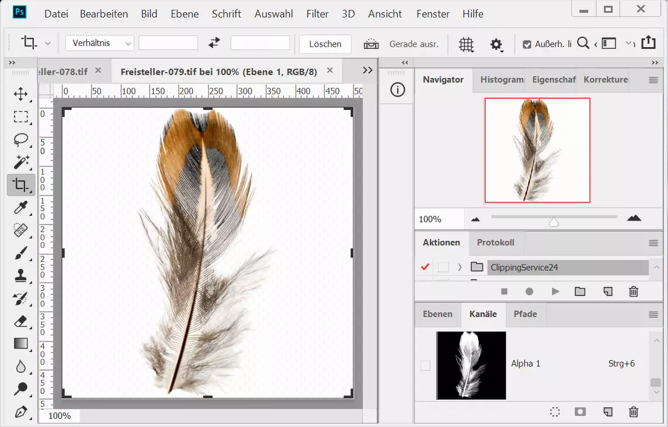Select the Eyedropper tool
Viewport: 668px width, 427px height.
[x=21, y=208]
